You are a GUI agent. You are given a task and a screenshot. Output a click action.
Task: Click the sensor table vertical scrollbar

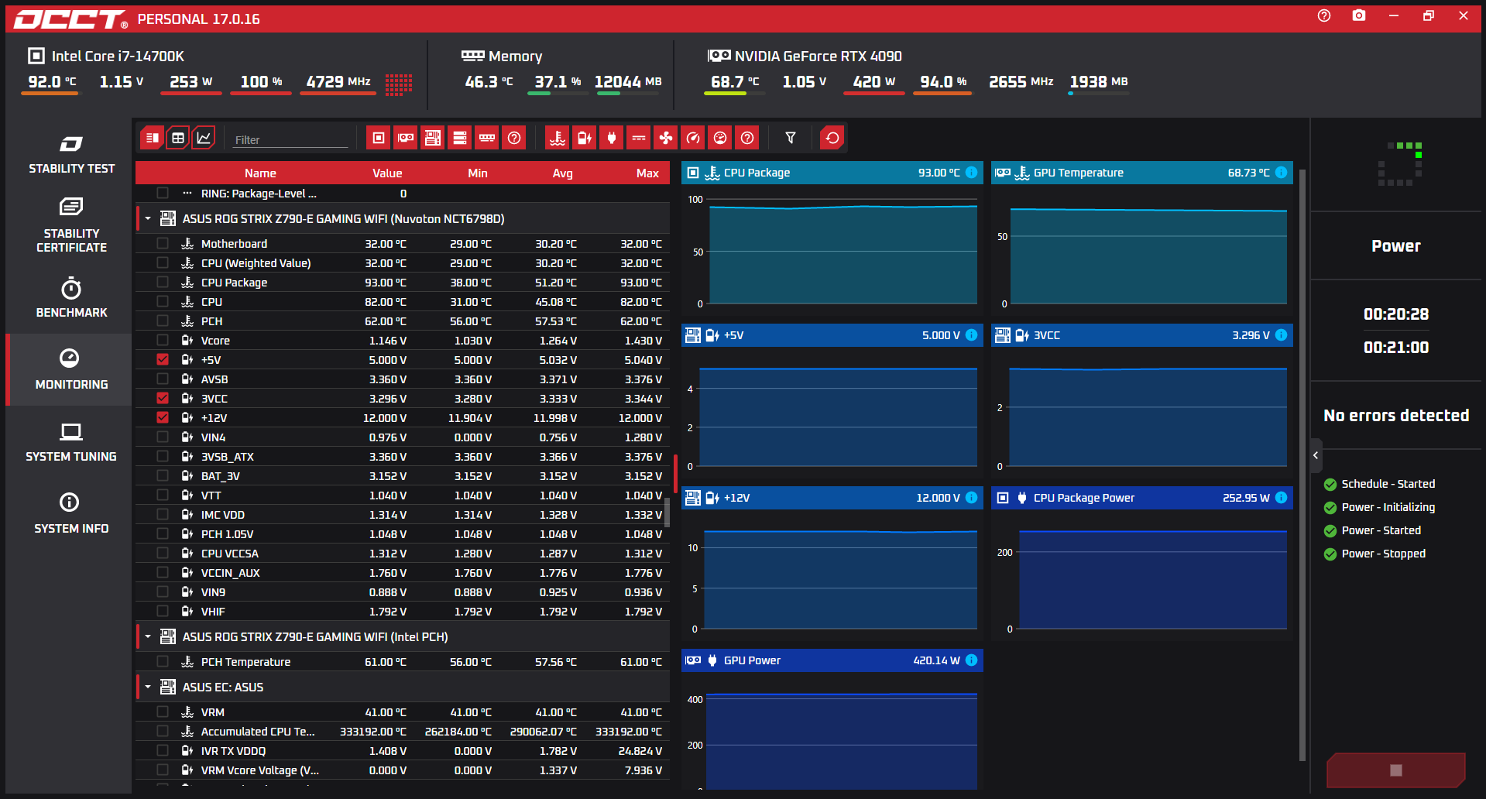pos(667,512)
